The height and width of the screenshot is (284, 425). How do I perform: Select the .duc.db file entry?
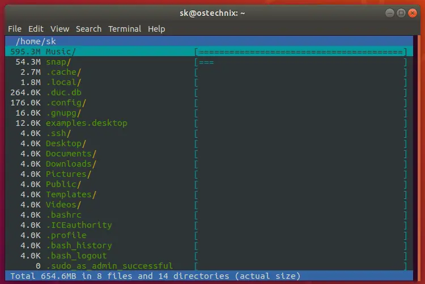coord(63,92)
